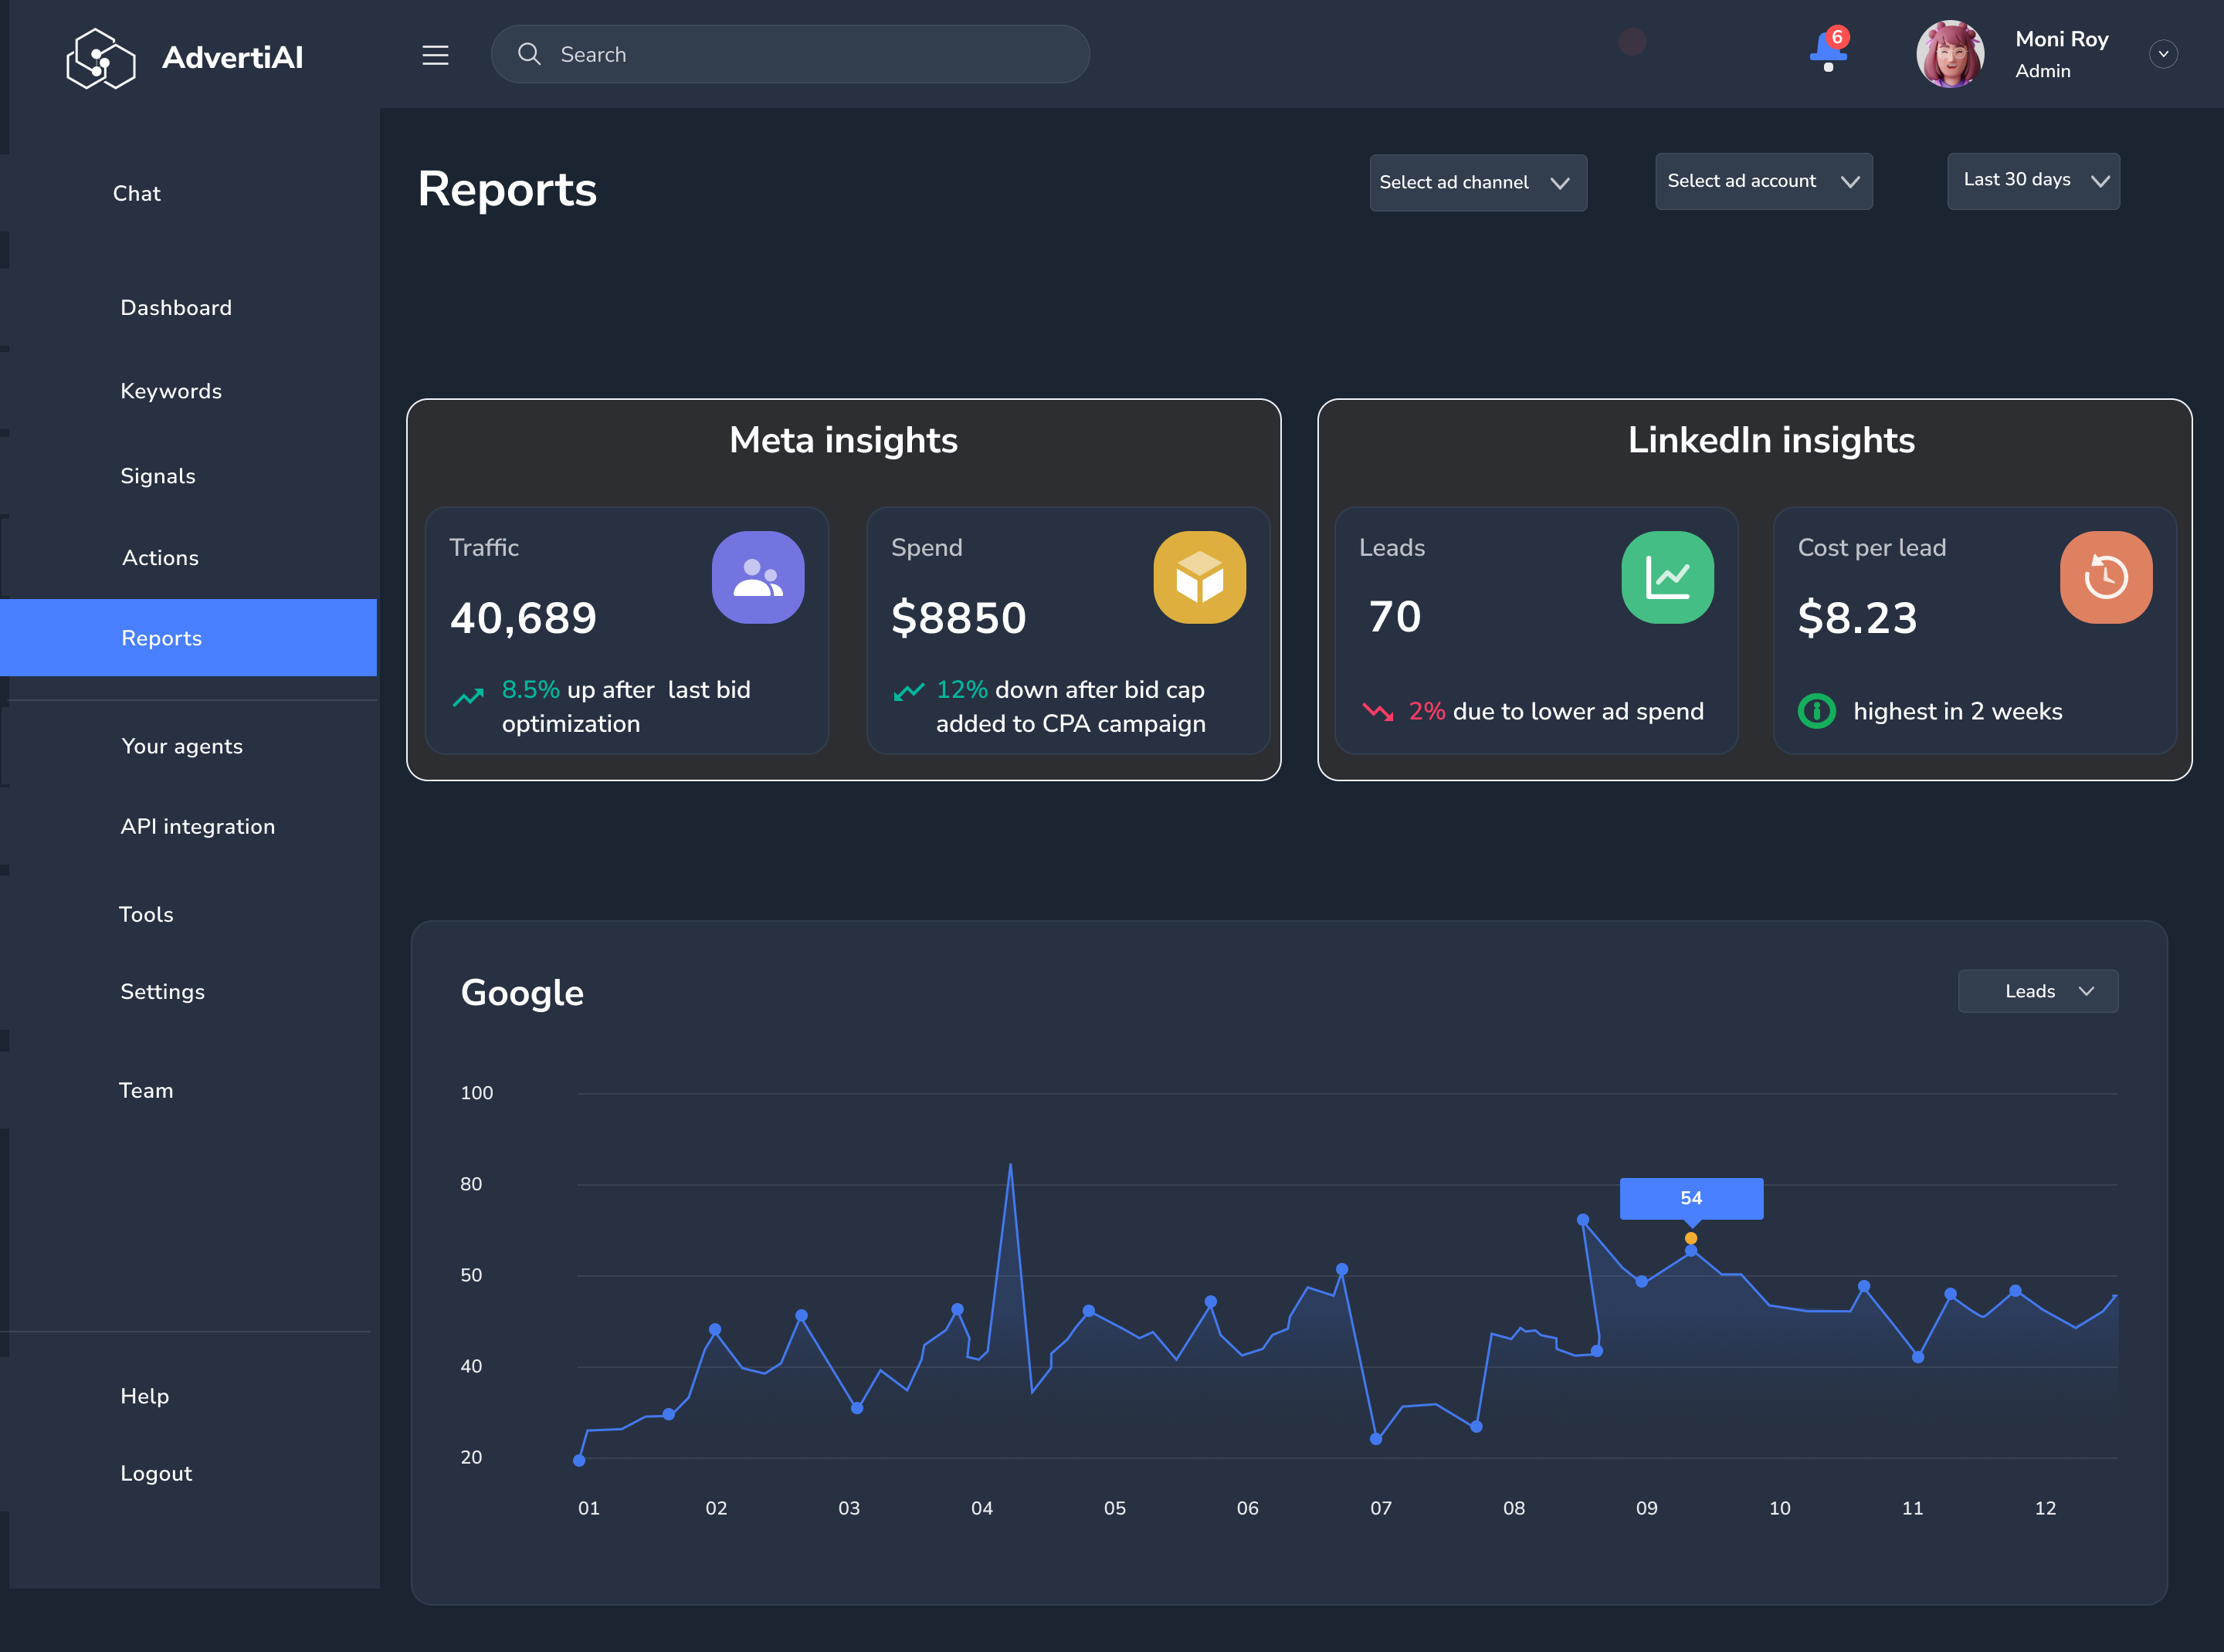Screen dimensions: 2224x1652
Task: Go to Dashboard in sidebar
Action: click(176, 308)
